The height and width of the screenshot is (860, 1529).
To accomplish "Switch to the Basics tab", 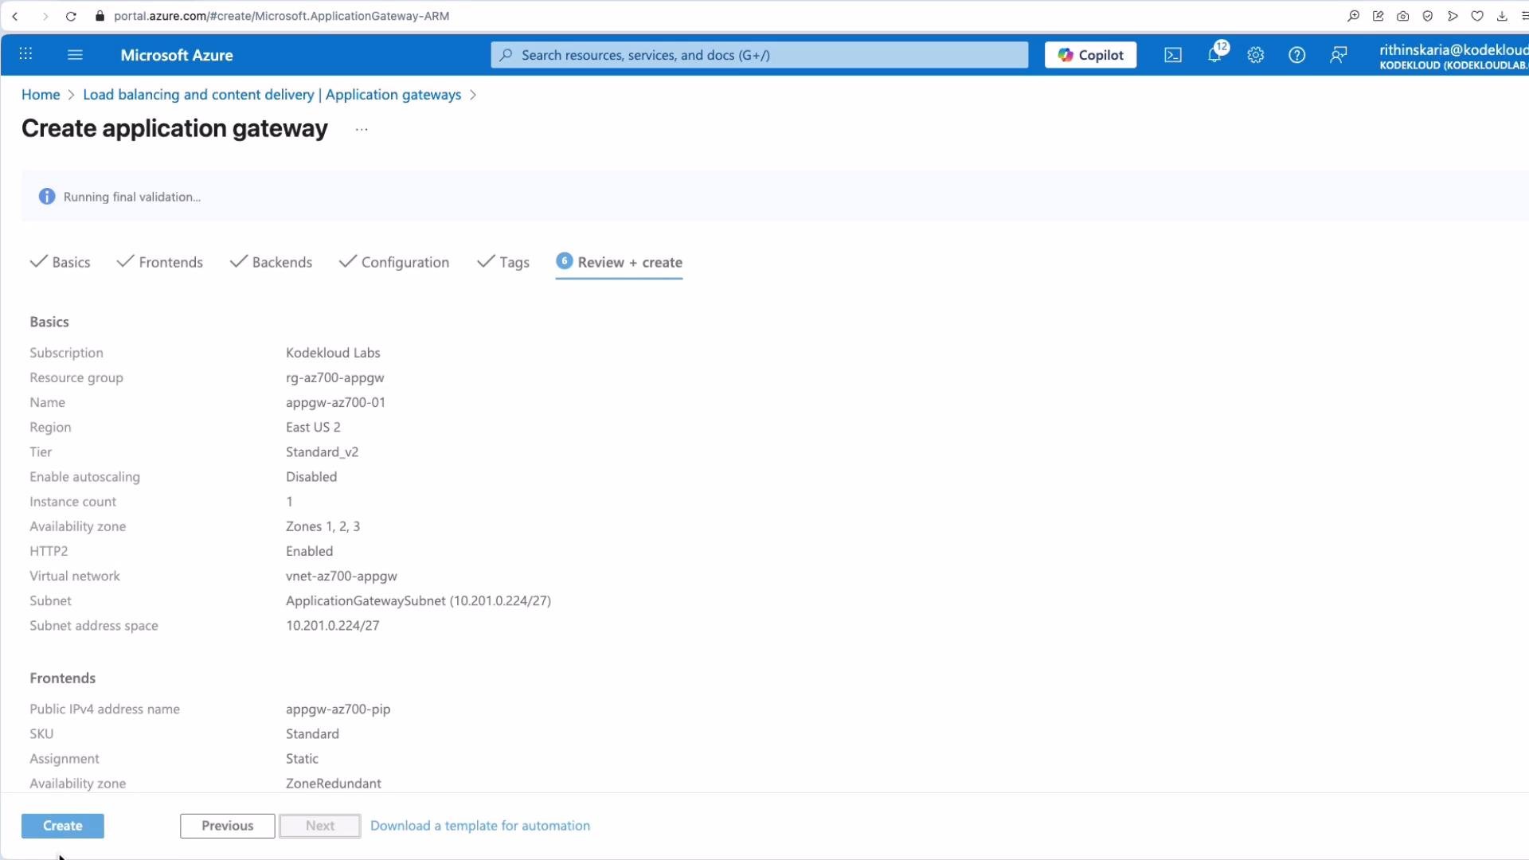I will pyautogui.click(x=61, y=262).
